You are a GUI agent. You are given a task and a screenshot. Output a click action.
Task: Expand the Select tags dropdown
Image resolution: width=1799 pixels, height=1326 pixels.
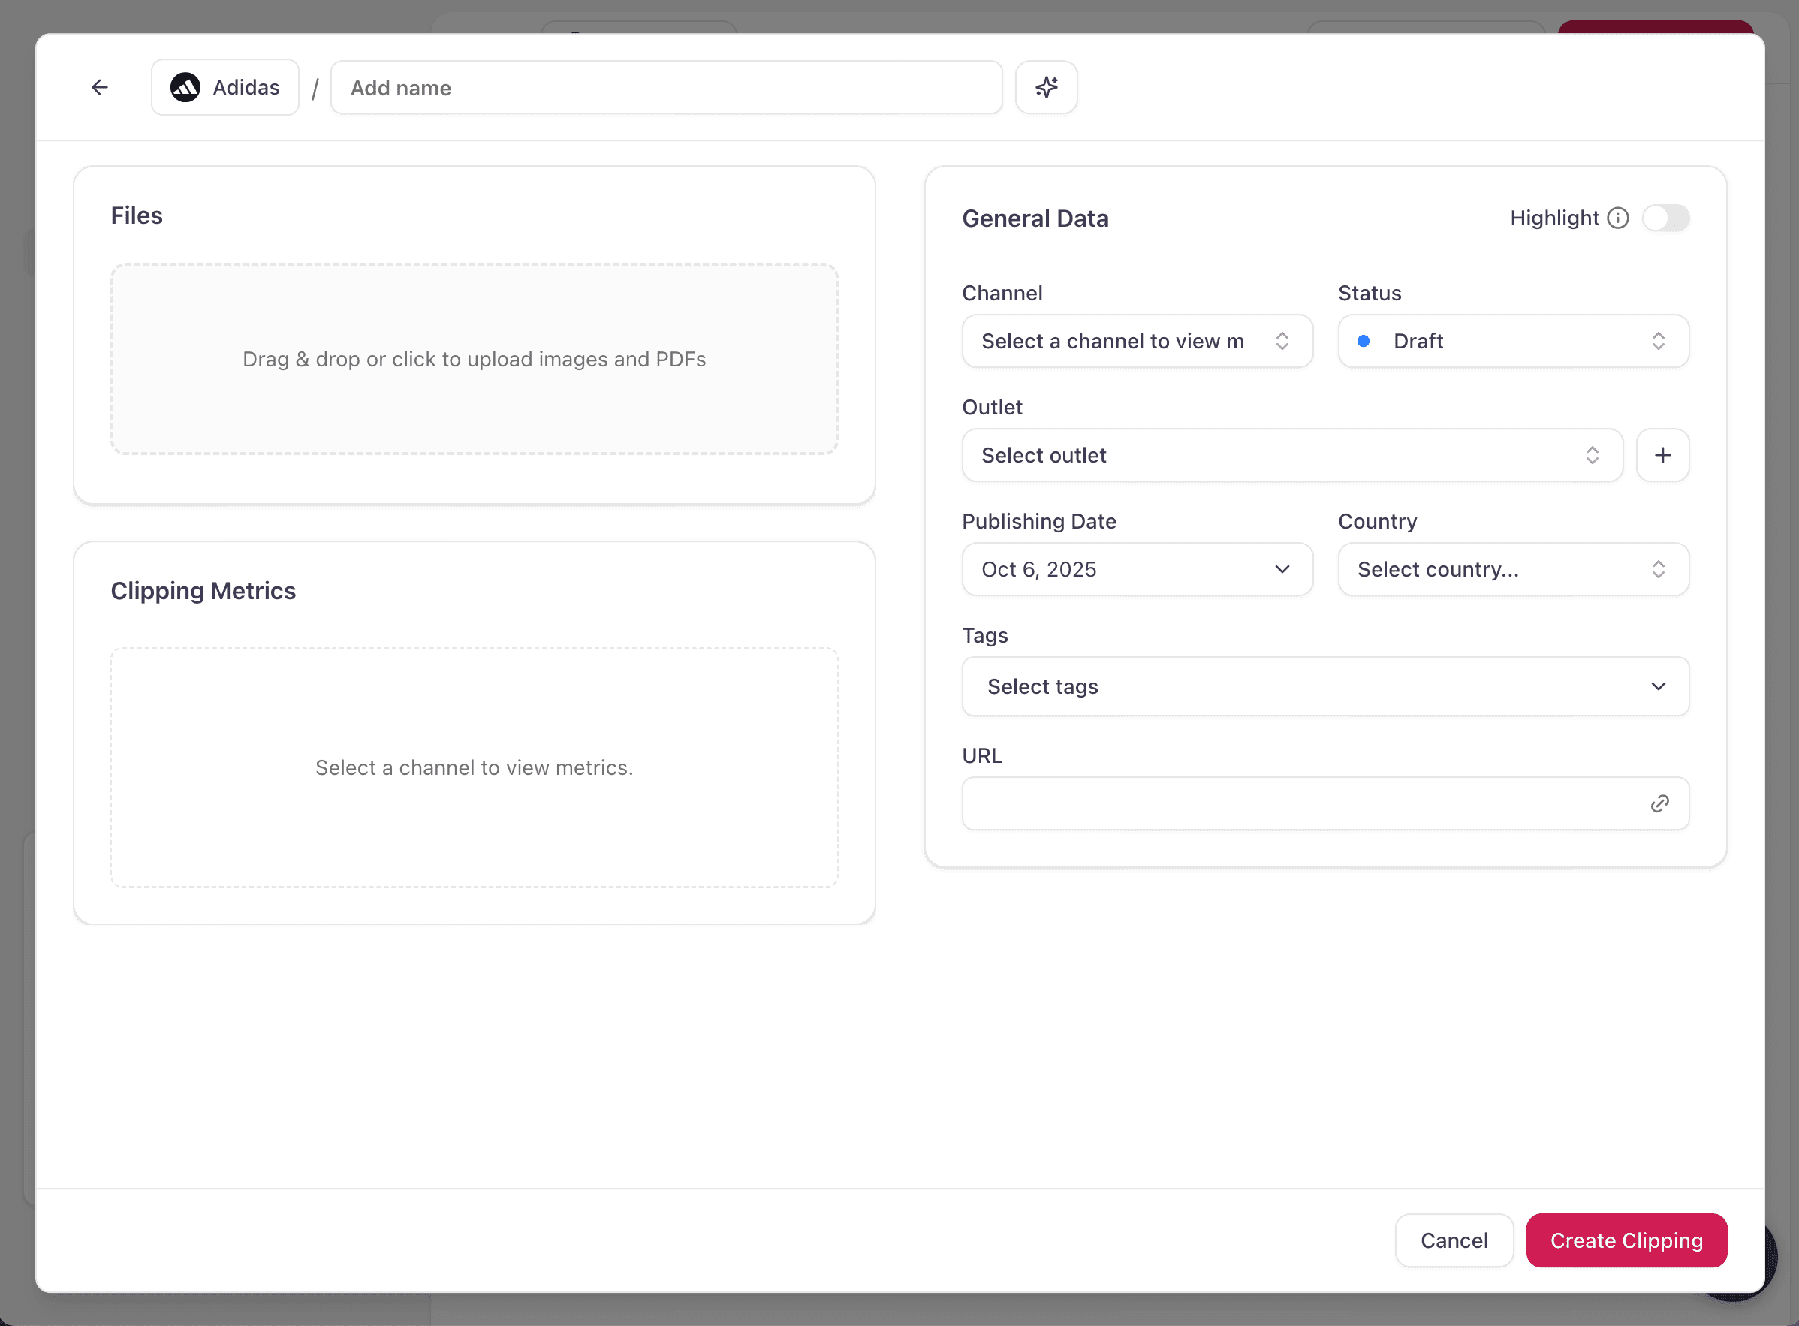coord(1324,687)
